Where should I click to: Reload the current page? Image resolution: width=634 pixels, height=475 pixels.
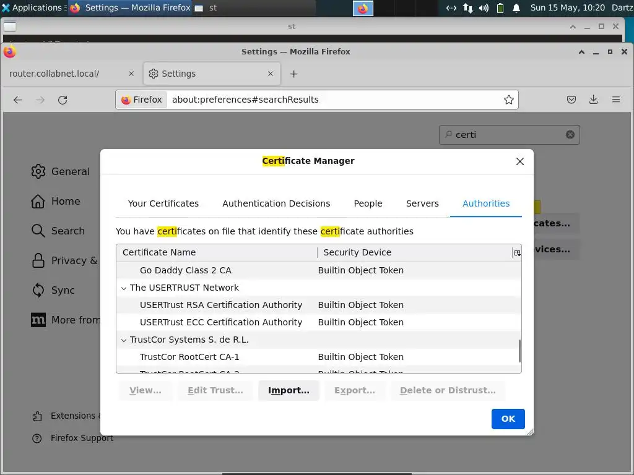pyautogui.click(x=63, y=100)
